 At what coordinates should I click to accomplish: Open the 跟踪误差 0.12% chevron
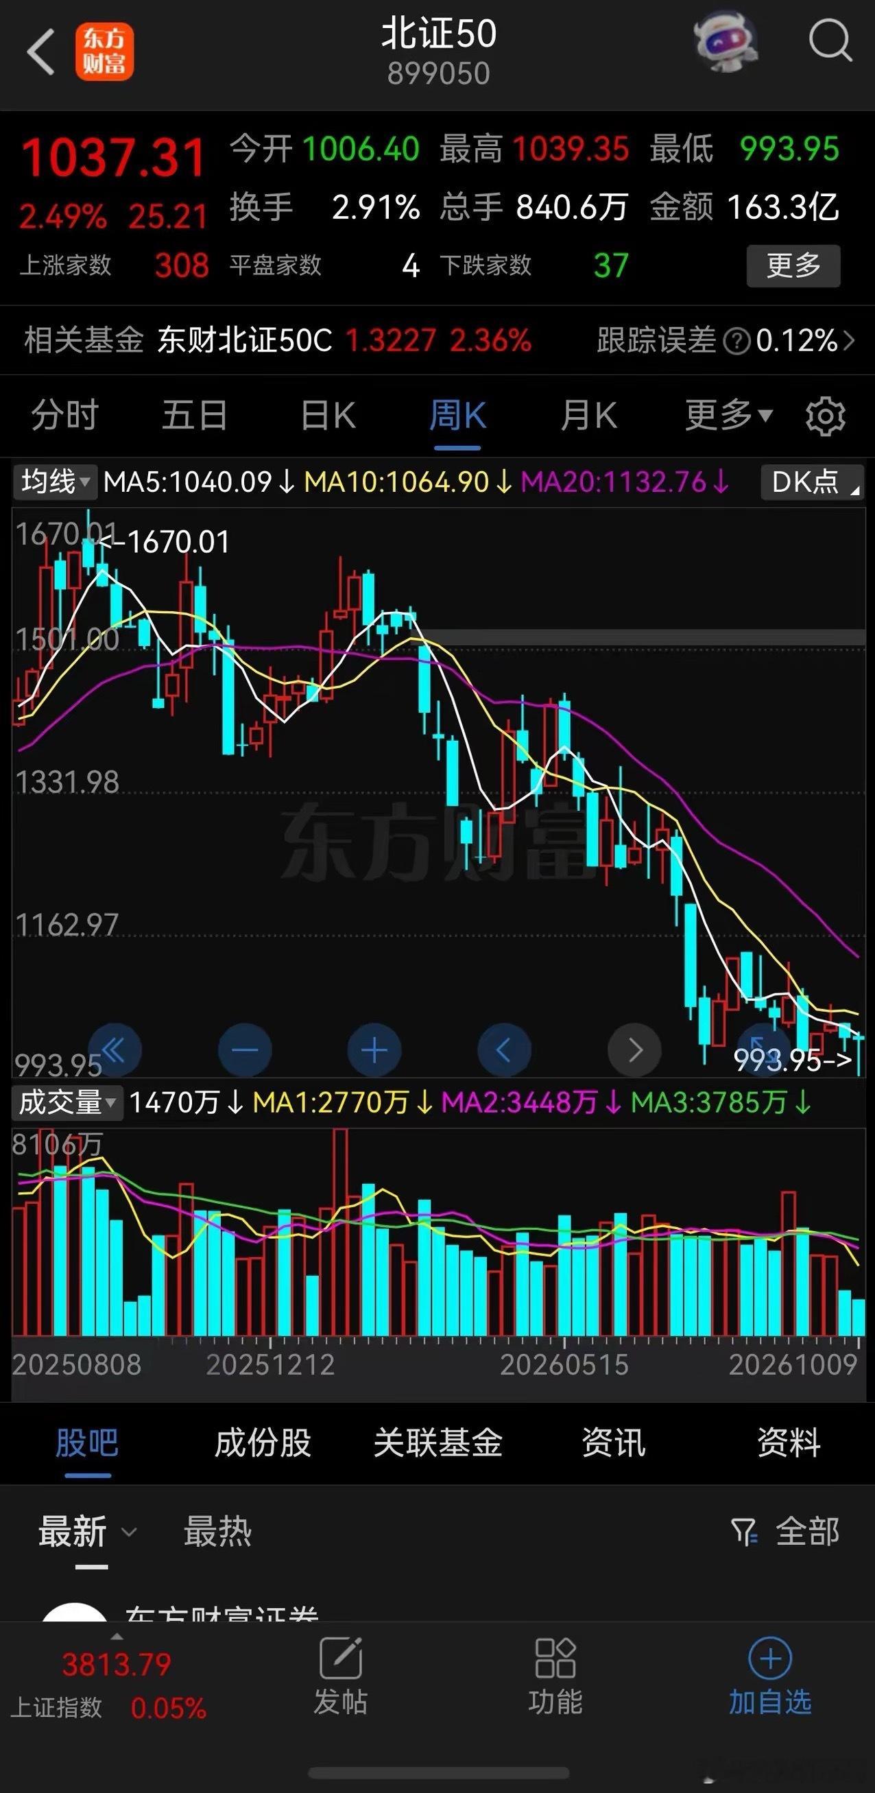pos(848,340)
